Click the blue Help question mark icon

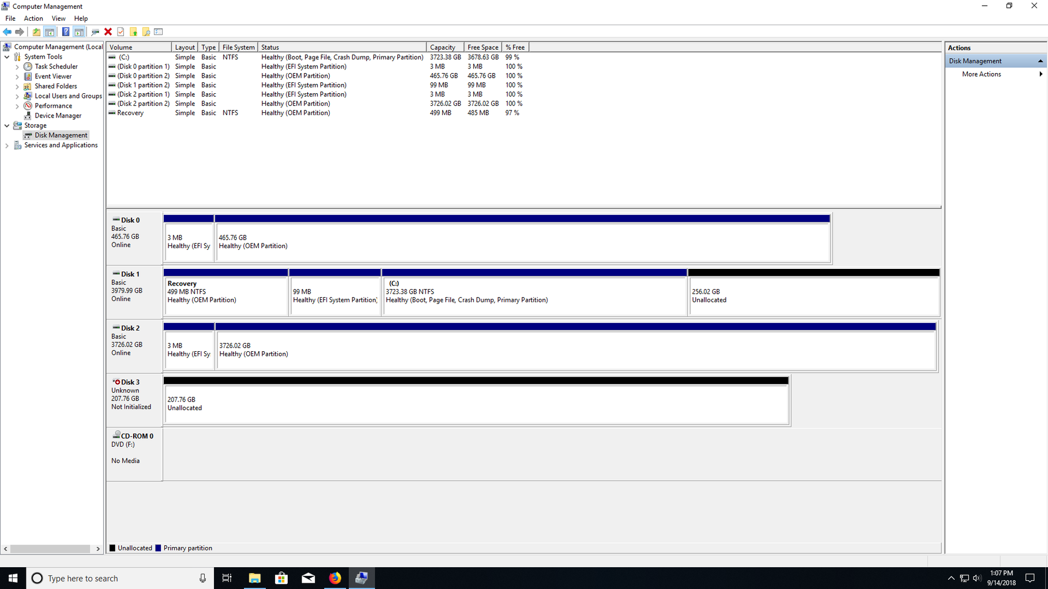tap(66, 32)
